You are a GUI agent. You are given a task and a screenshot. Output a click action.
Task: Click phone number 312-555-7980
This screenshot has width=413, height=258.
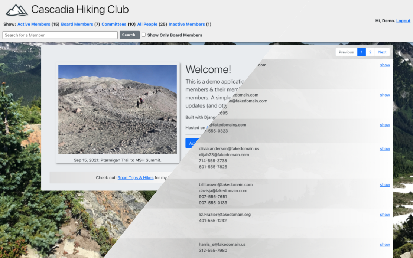pyautogui.click(x=213, y=251)
